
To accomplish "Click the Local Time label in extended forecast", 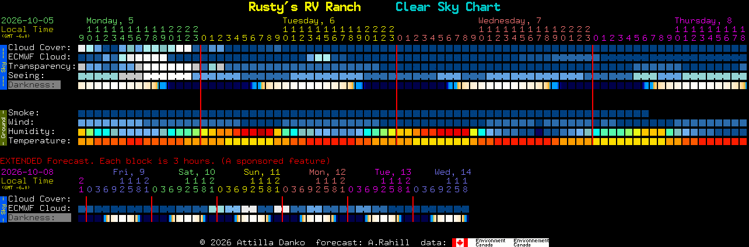I will point(27,181).
